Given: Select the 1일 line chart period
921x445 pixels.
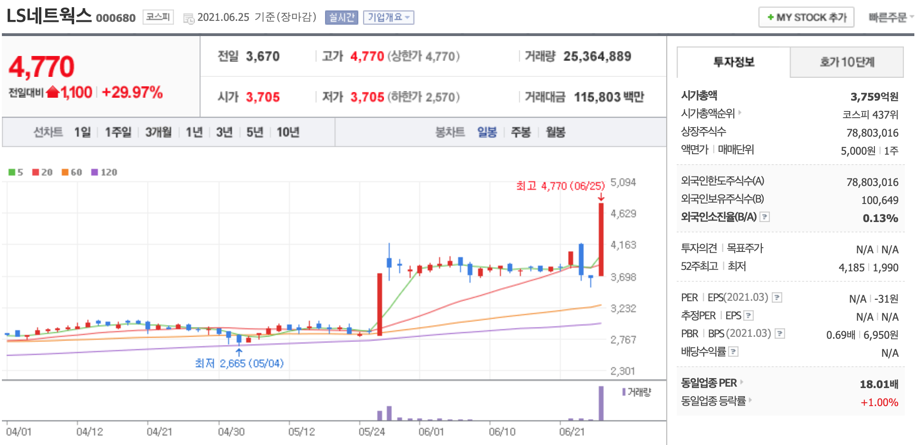Looking at the screenshot, I should click(x=82, y=132).
